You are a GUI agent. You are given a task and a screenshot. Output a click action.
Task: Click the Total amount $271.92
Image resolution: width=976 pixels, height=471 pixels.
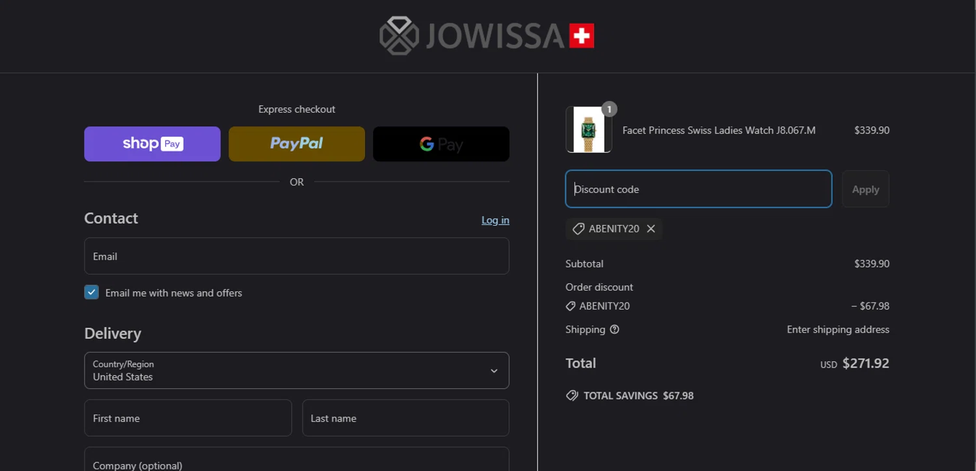(866, 363)
